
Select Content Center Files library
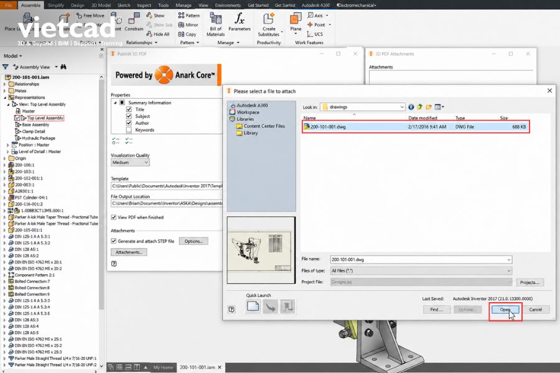click(x=260, y=126)
